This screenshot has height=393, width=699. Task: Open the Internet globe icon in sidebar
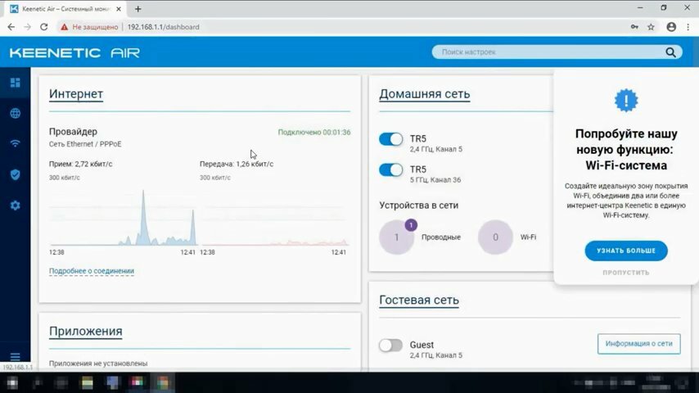click(x=16, y=113)
